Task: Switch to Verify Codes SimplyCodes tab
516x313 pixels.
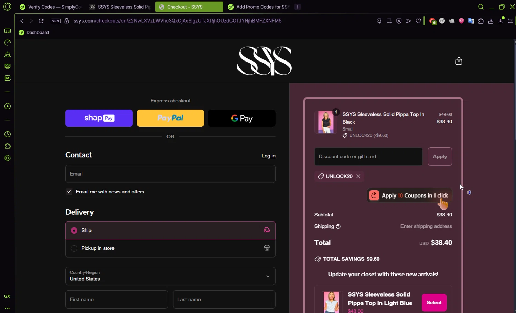Action: point(50,7)
